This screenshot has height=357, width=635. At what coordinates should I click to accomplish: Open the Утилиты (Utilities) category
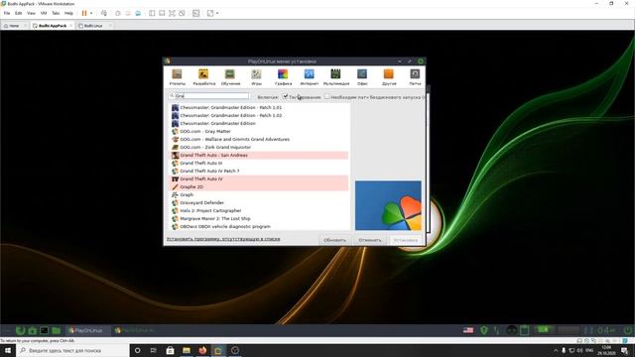(177, 77)
